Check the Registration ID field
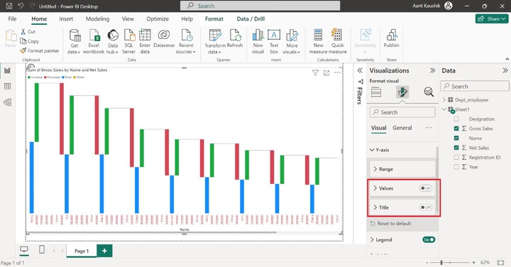Viewport: 511px width, 267px height. (x=456, y=157)
